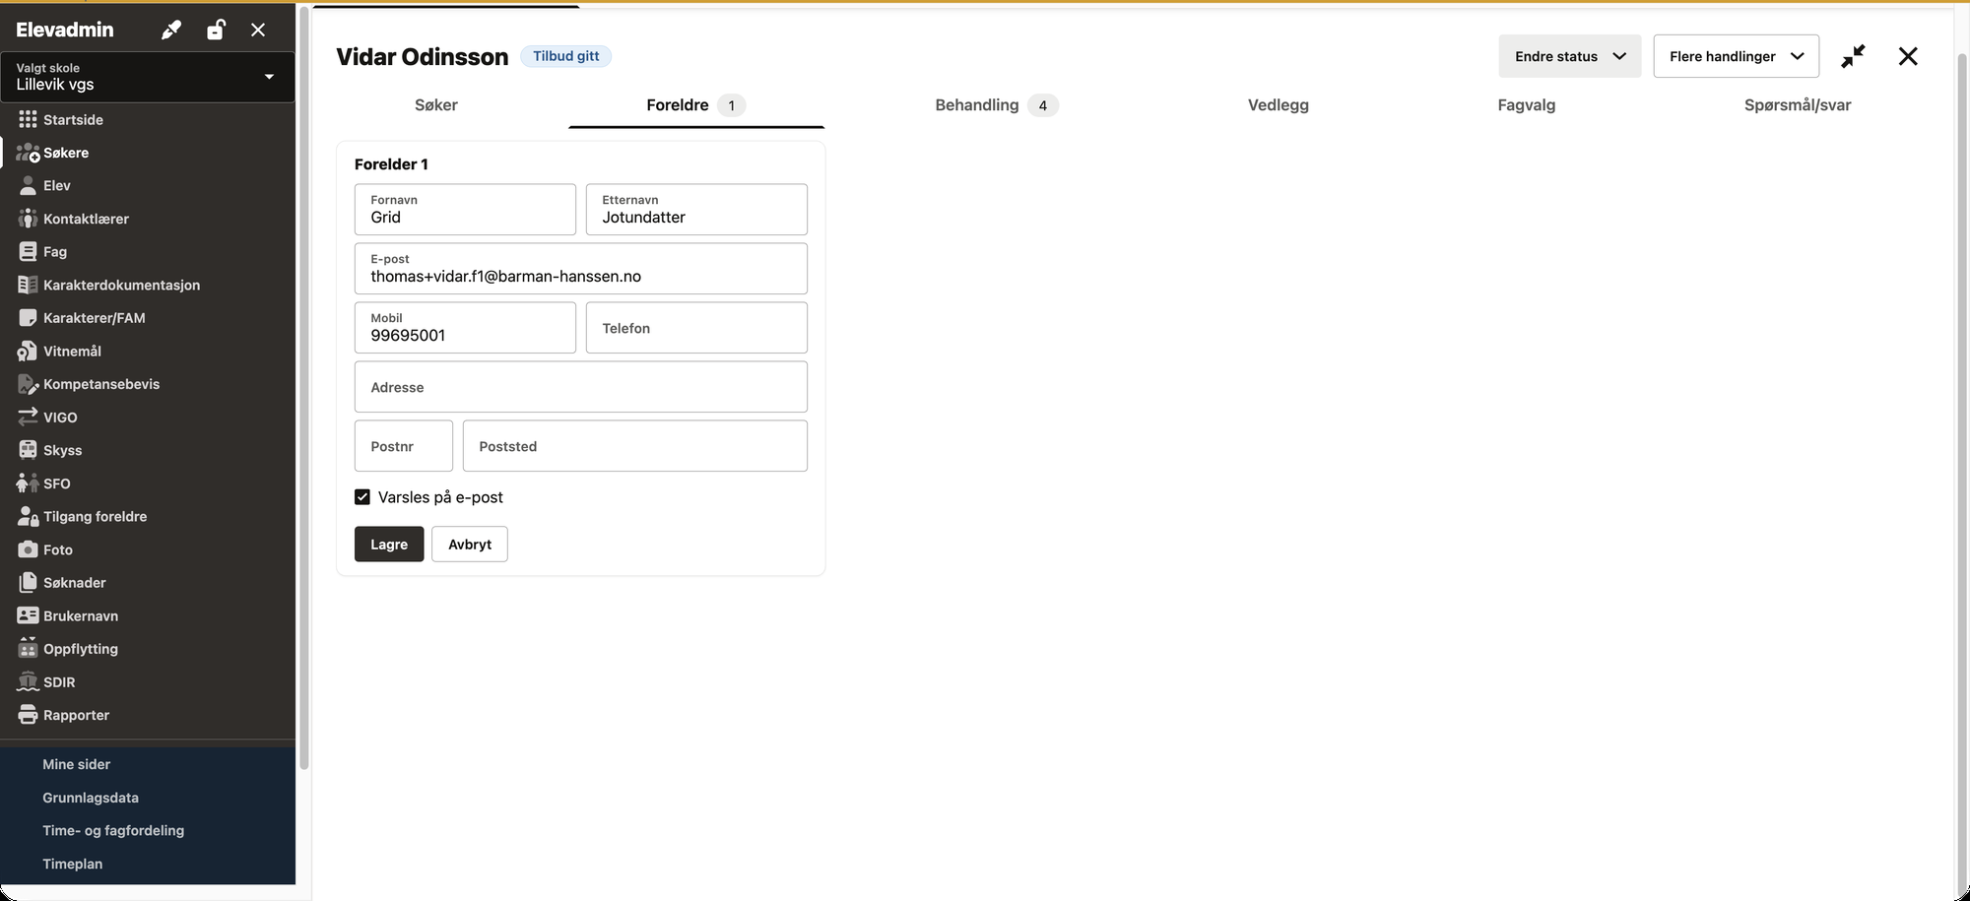1970x901 pixels.
Task: Click the SDIR ship icon
Action: coord(28,681)
